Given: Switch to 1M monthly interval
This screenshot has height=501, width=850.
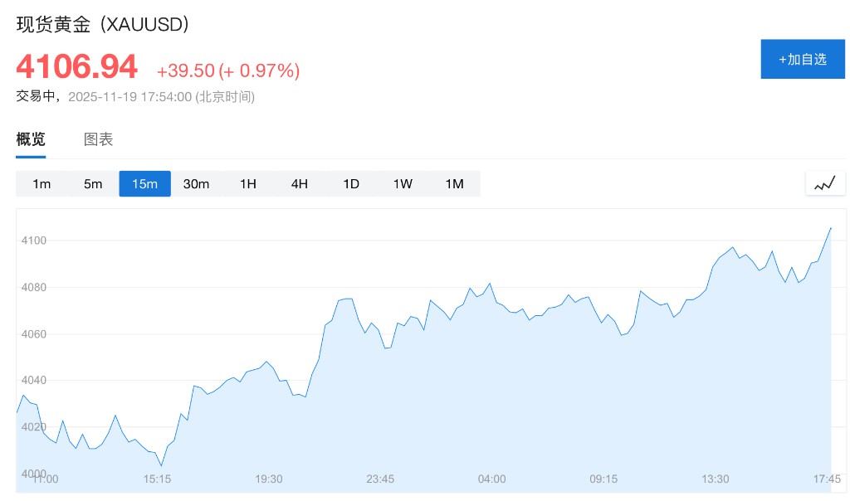Looking at the screenshot, I should click(454, 184).
